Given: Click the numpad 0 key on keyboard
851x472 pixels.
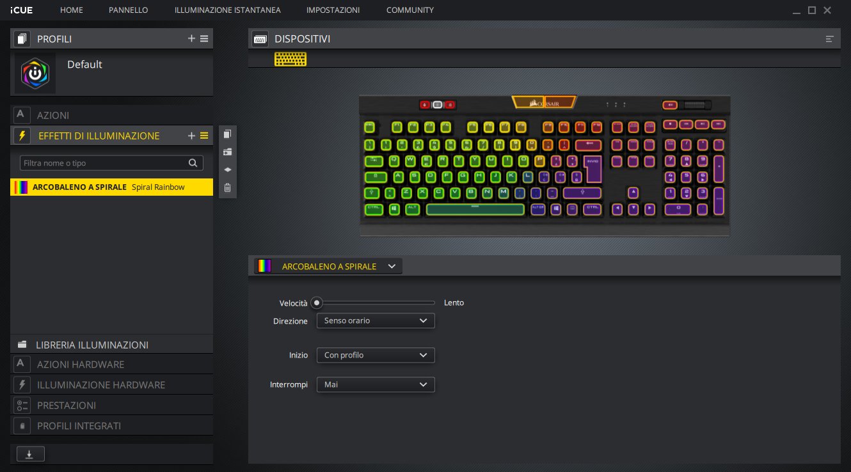Looking at the screenshot, I should click(678, 209).
